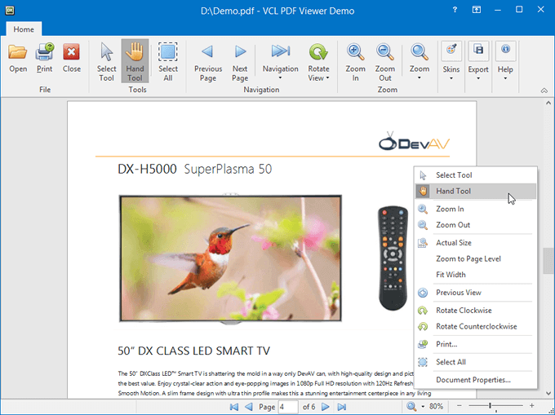555x415 pixels.
Task: Open the Navigation dropdown in ribbon
Action: (x=280, y=62)
